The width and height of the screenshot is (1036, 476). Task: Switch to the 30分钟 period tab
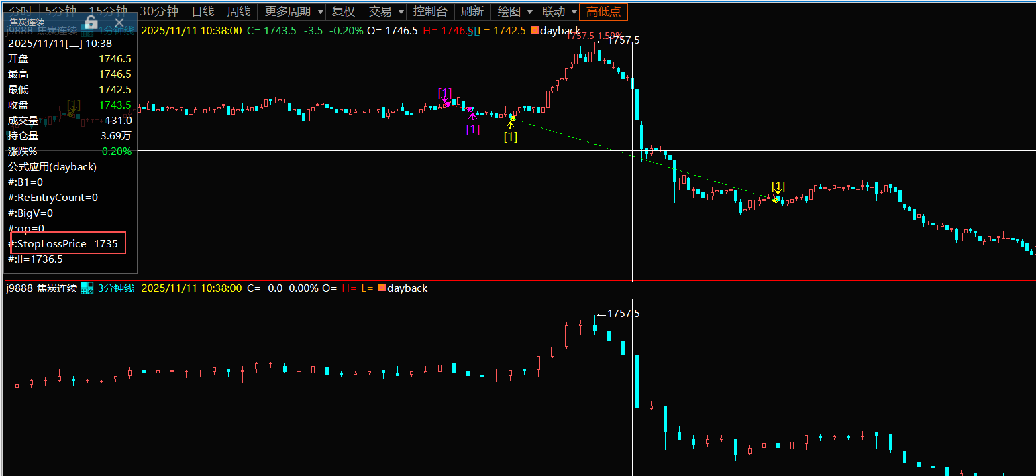tap(159, 11)
